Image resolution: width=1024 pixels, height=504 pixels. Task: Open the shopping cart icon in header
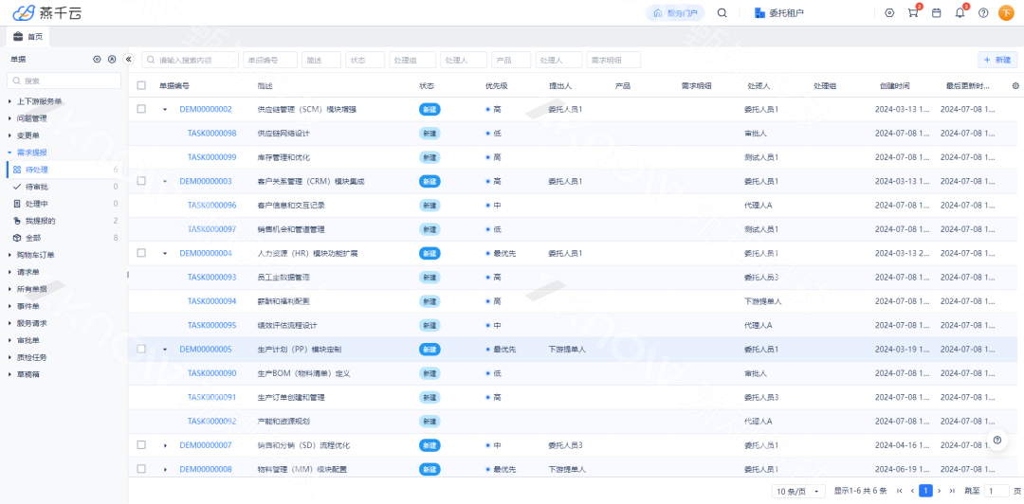click(913, 13)
